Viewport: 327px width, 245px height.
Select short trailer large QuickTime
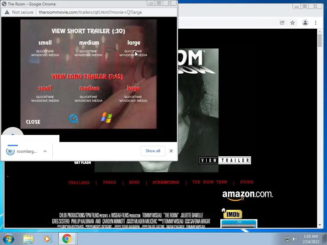coord(133,51)
